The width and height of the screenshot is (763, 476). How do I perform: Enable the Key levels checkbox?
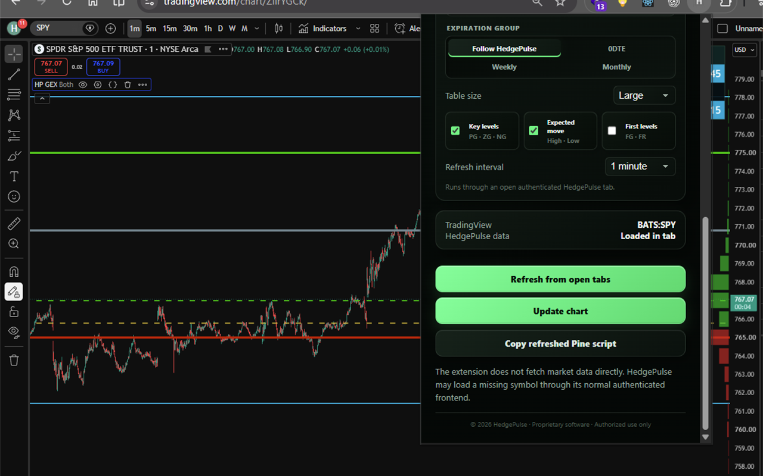455,131
